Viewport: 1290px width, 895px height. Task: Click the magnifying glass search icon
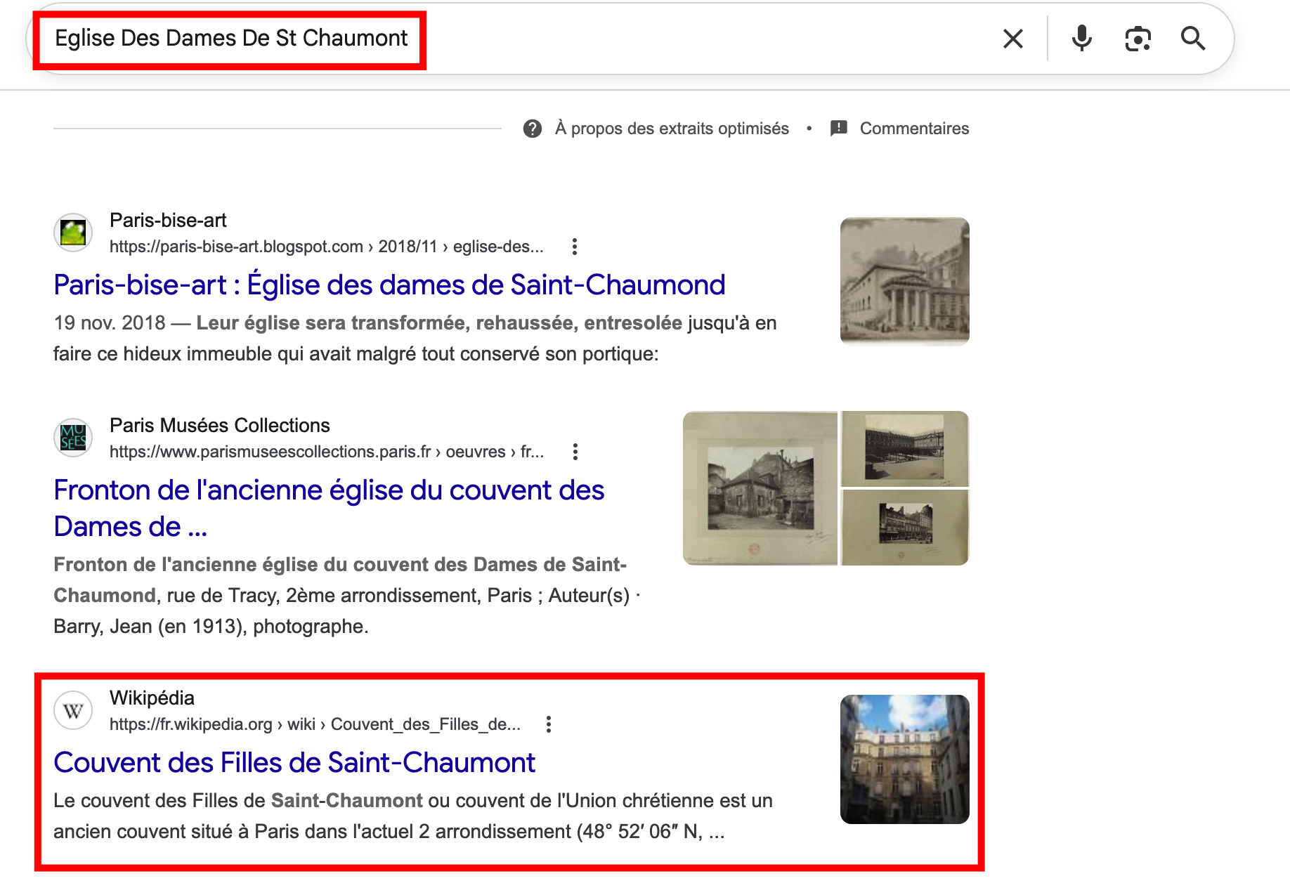(1194, 39)
